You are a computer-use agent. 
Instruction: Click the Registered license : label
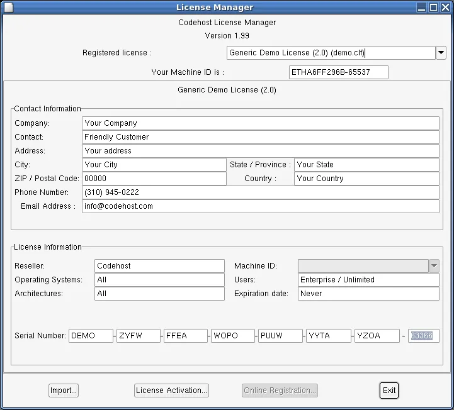click(117, 53)
